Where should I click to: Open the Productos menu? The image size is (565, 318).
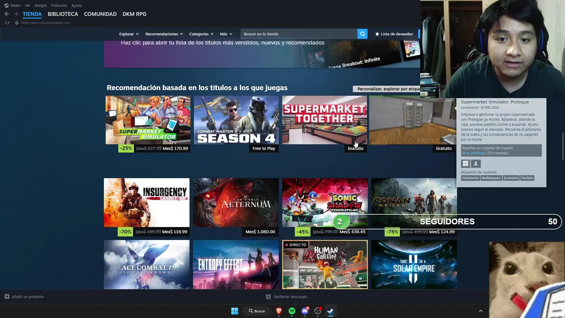tap(59, 5)
